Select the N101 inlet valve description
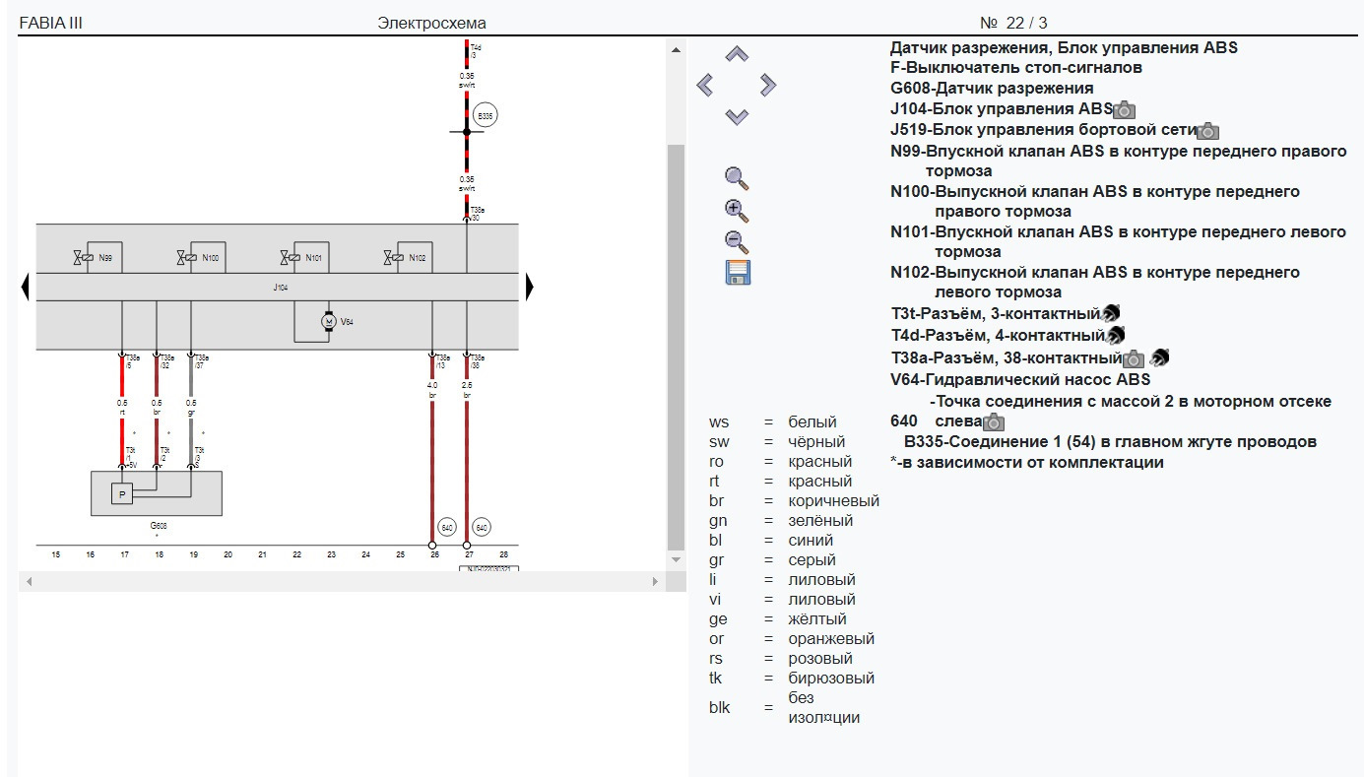The image size is (1364, 777). (x=1118, y=242)
